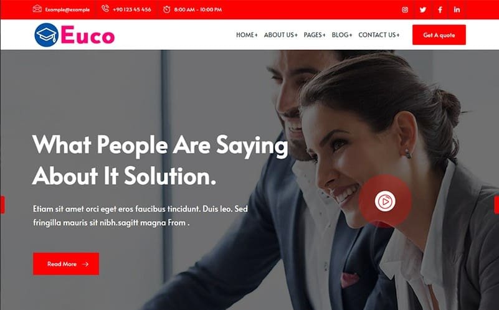Go to next slide with right red arrow

point(497,205)
